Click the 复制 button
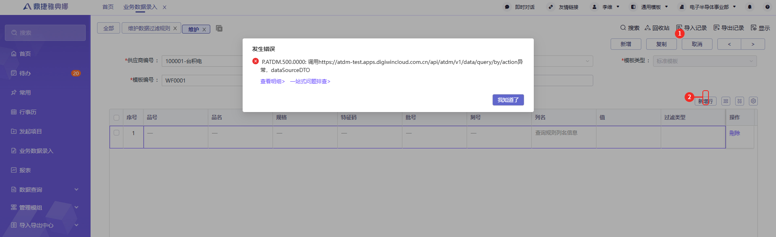Viewport: 776px width, 237px height. (x=662, y=44)
